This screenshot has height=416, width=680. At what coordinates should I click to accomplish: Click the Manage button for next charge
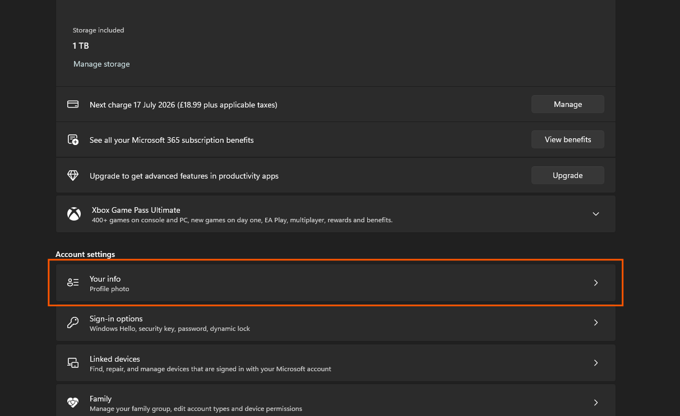[x=567, y=104]
